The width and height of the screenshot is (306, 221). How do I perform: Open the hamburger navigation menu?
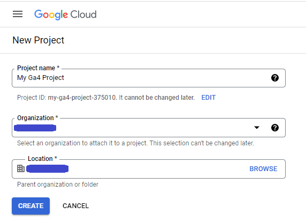tap(18, 14)
